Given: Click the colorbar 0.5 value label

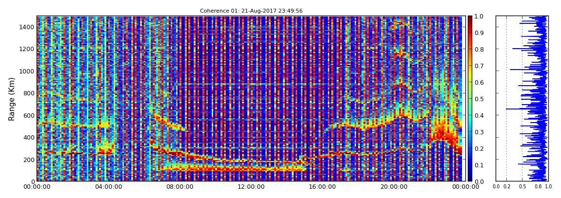Looking at the screenshot, I should point(479,99).
